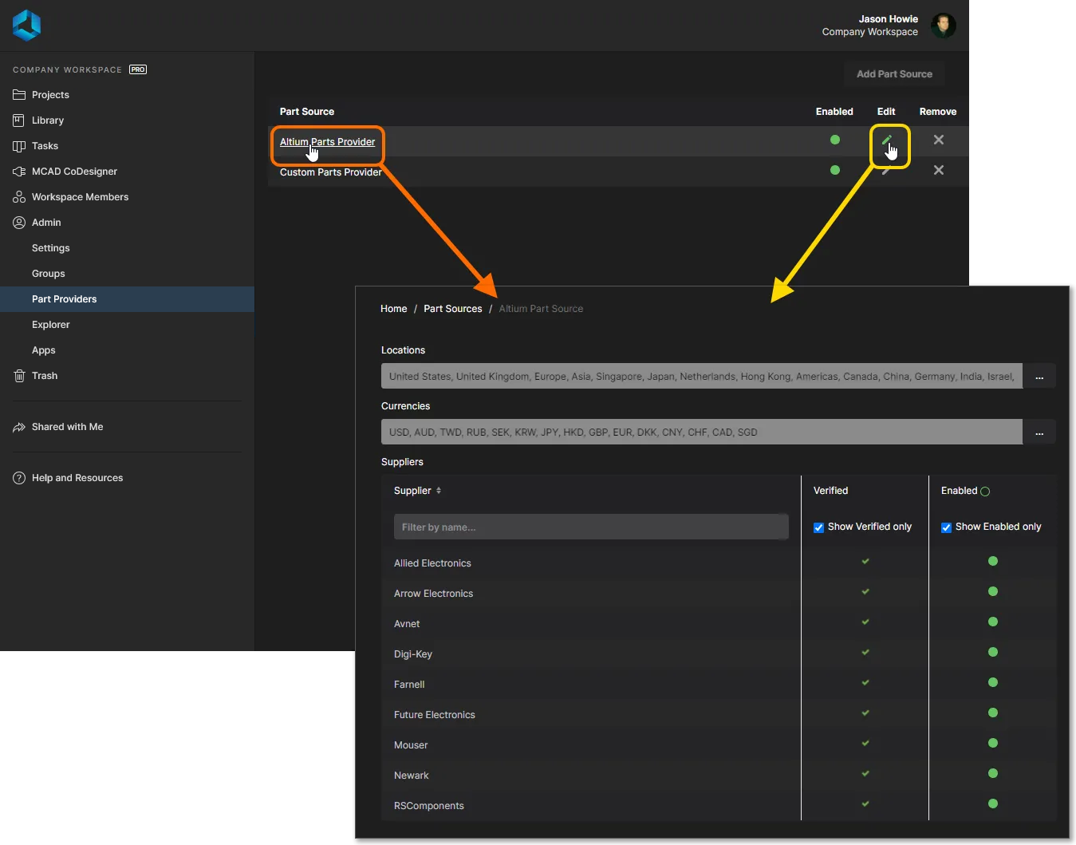Screen dimensions: 1076x845
Task: Toggle enabled dot for Future Electronics
Action: (x=993, y=713)
